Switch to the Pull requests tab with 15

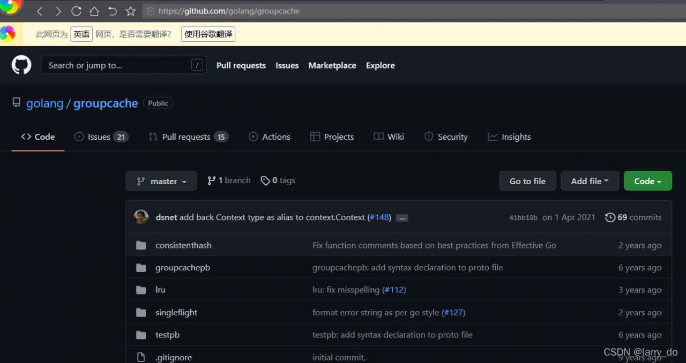click(189, 137)
